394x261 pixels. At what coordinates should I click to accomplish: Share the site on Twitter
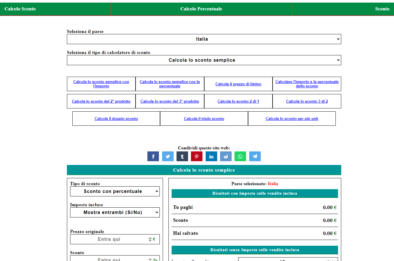[168, 156]
